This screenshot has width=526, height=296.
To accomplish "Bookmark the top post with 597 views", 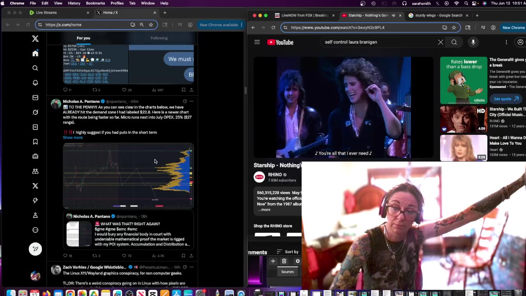I will tap(183, 90).
